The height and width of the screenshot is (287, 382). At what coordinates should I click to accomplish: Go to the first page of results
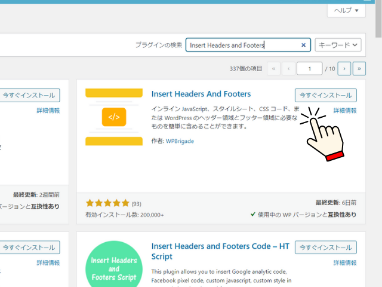click(274, 69)
